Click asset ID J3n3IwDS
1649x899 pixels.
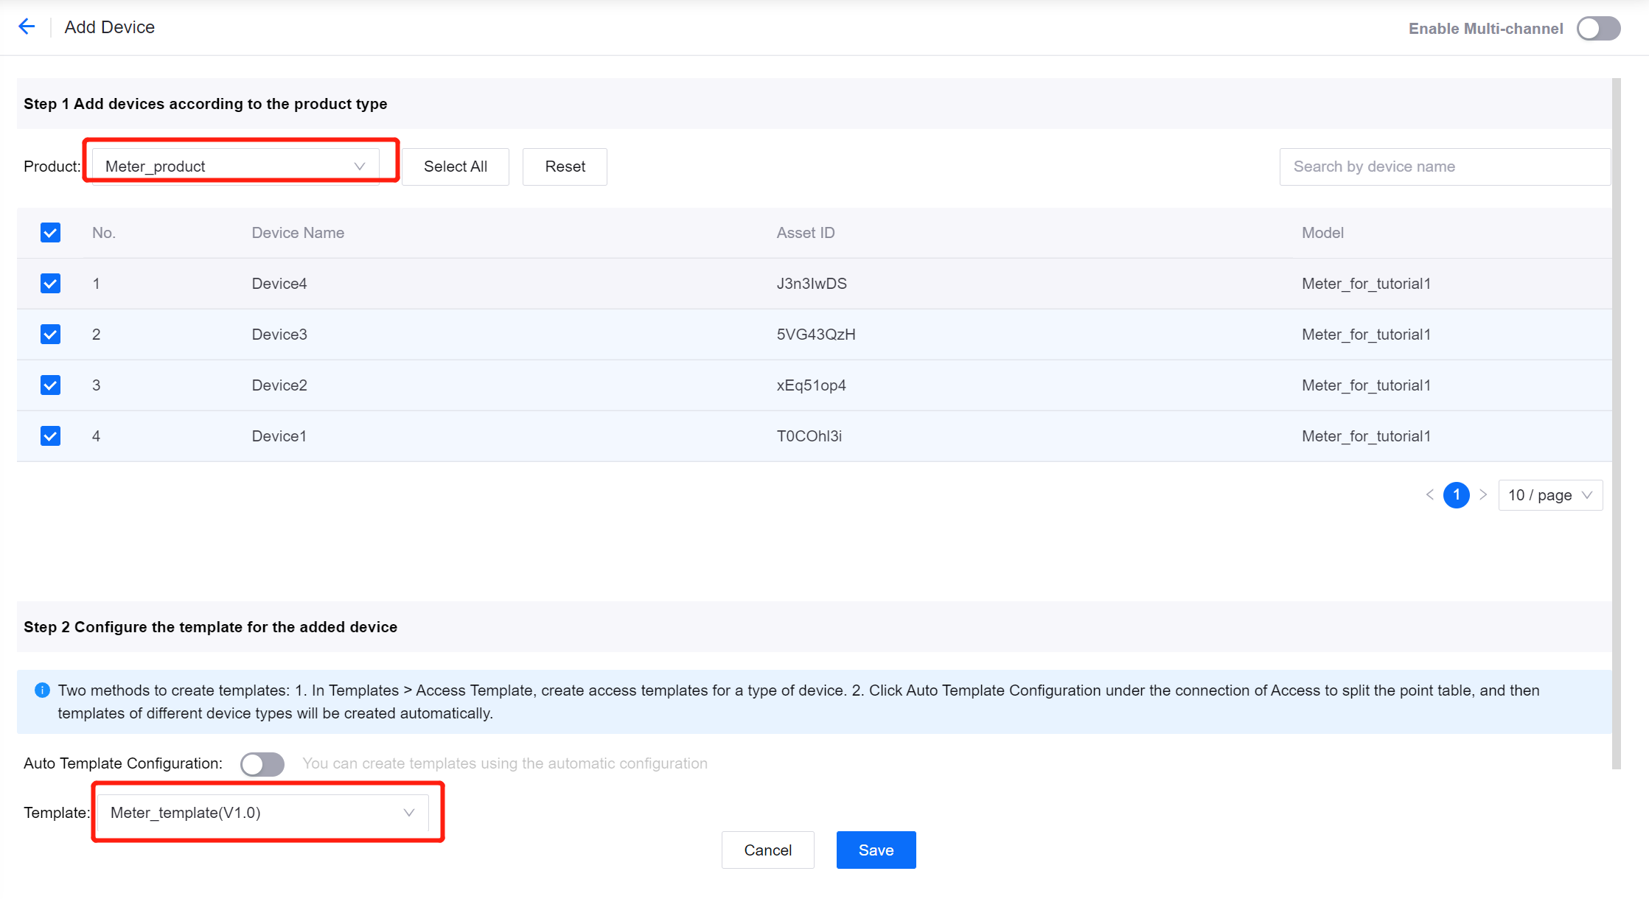point(812,284)
